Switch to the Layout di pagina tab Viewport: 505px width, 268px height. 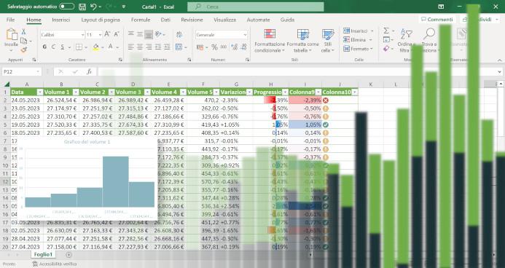tap(101, 20)
